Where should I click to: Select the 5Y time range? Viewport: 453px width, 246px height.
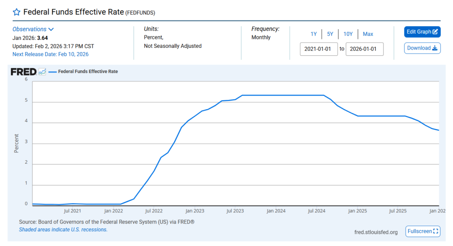(x=330, y=34)
